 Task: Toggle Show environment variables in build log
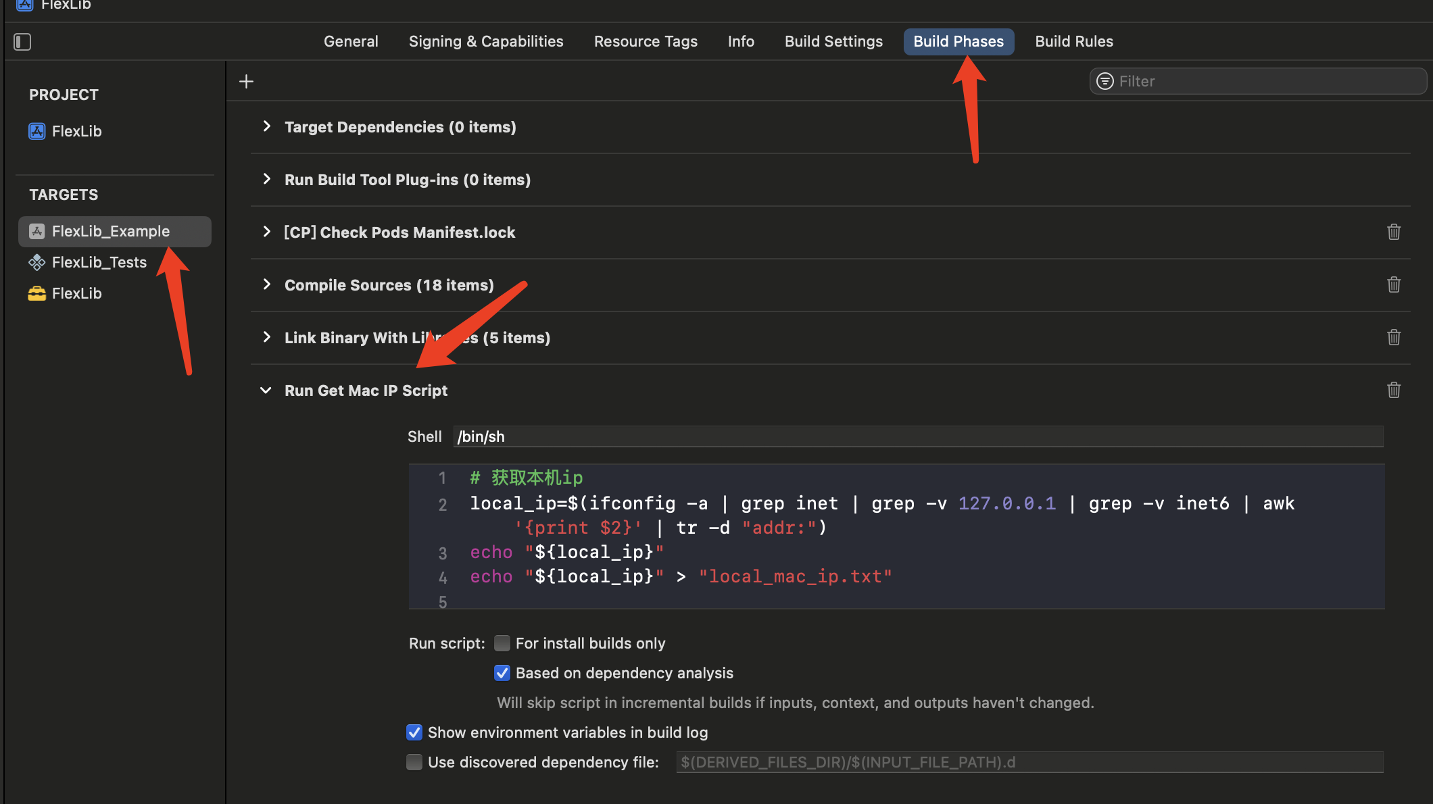point(414,732)
